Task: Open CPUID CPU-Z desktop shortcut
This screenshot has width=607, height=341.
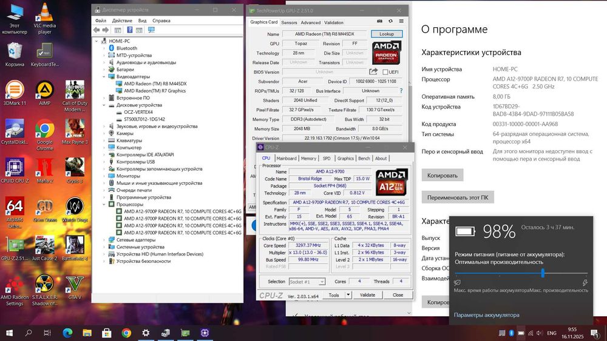Action: (15, 170)
